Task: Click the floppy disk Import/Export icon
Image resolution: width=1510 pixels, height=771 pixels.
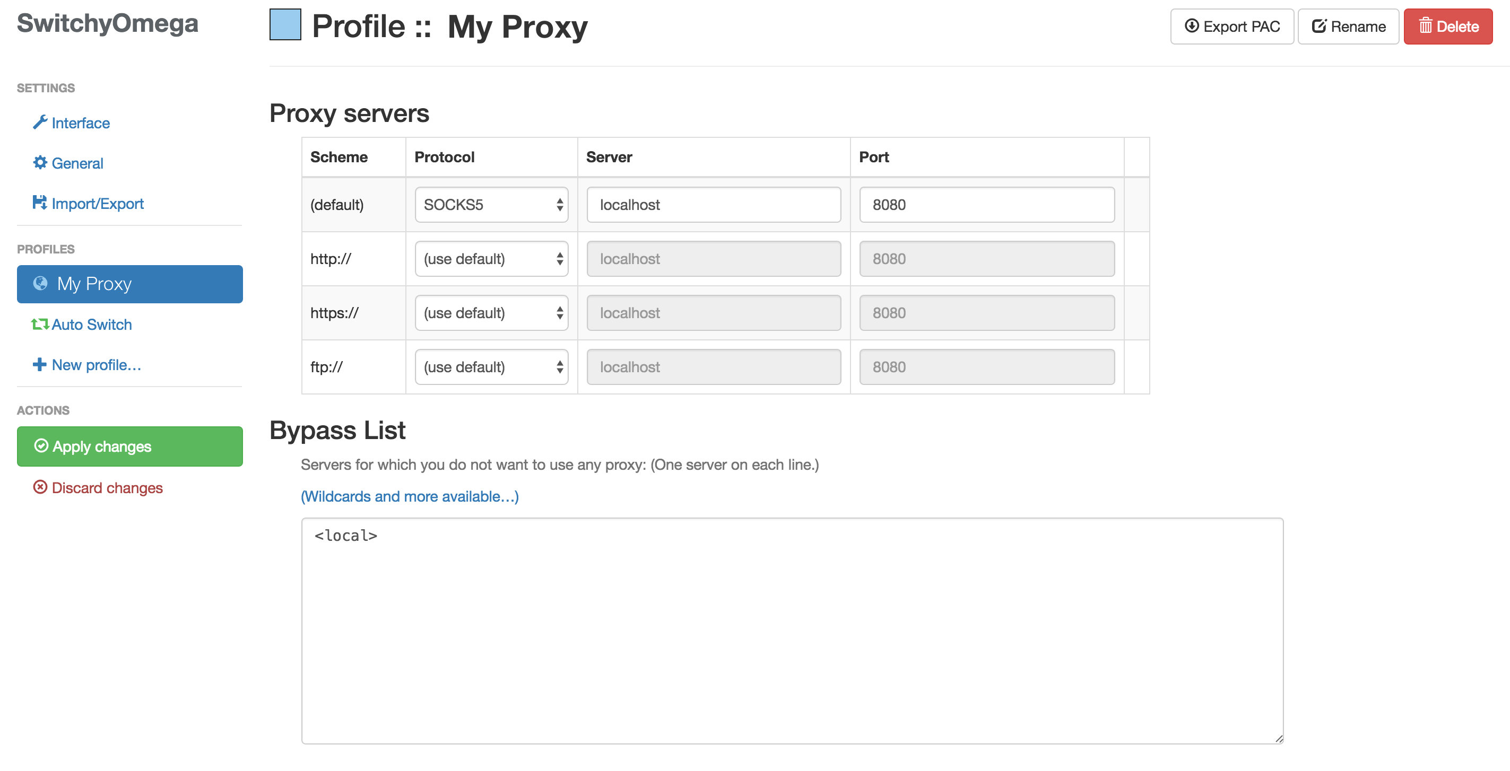Action: tap(39, 203)
